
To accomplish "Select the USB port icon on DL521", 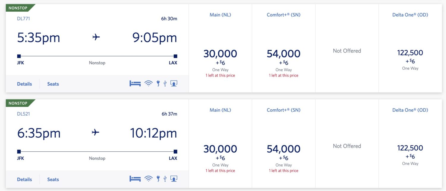I will tap(165, 178).
